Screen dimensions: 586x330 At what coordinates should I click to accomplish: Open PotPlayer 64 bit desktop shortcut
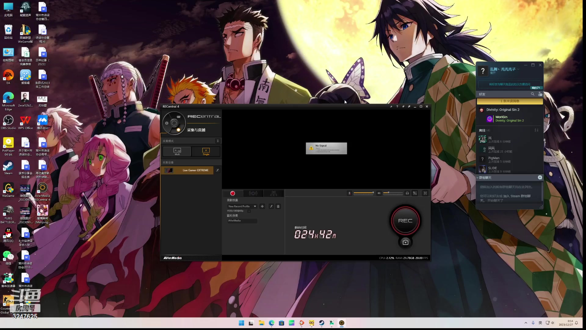tap(8, 147)
